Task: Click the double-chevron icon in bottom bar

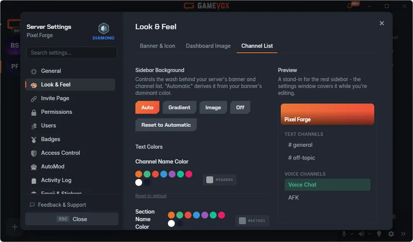Action: point(403,234)
